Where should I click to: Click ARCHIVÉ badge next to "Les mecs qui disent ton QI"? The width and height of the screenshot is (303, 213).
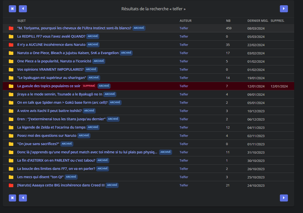coord(71,177)
